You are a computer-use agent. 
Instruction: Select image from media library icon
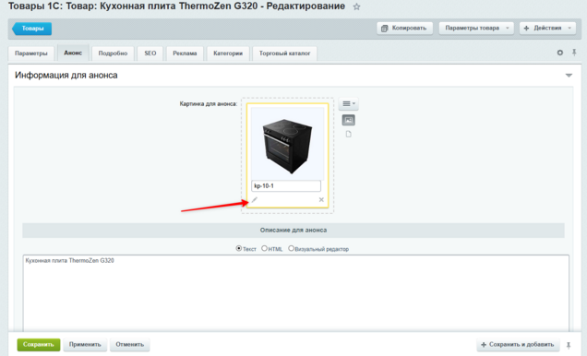[349, 120]
